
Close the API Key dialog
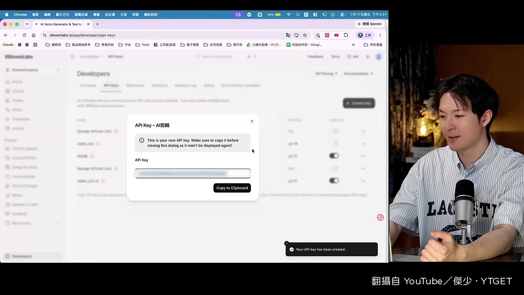(x=252, y=121)
